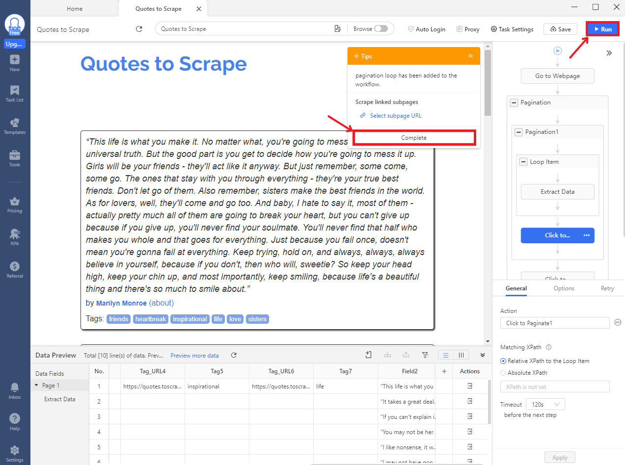Click the filter icon in Data Preview

click(425, 355)
